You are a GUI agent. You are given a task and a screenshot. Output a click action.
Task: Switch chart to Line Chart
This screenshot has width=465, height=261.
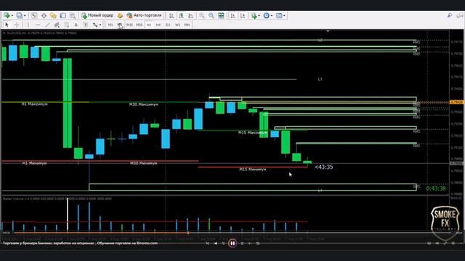pyautogui.click(x=190, y=15)
